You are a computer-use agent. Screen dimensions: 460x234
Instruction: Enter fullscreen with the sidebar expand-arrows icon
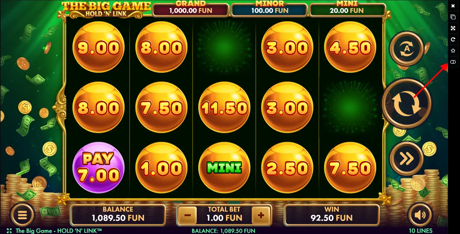click(453, 28)
